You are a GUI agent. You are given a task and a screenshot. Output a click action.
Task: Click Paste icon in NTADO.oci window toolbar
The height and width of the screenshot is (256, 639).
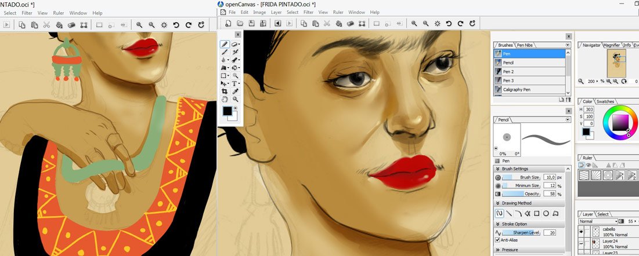tap(35, 25)
